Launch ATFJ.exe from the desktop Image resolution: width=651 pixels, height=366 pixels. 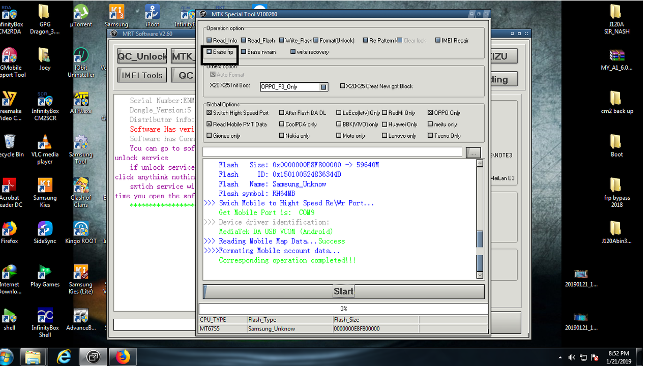point(81,103)
